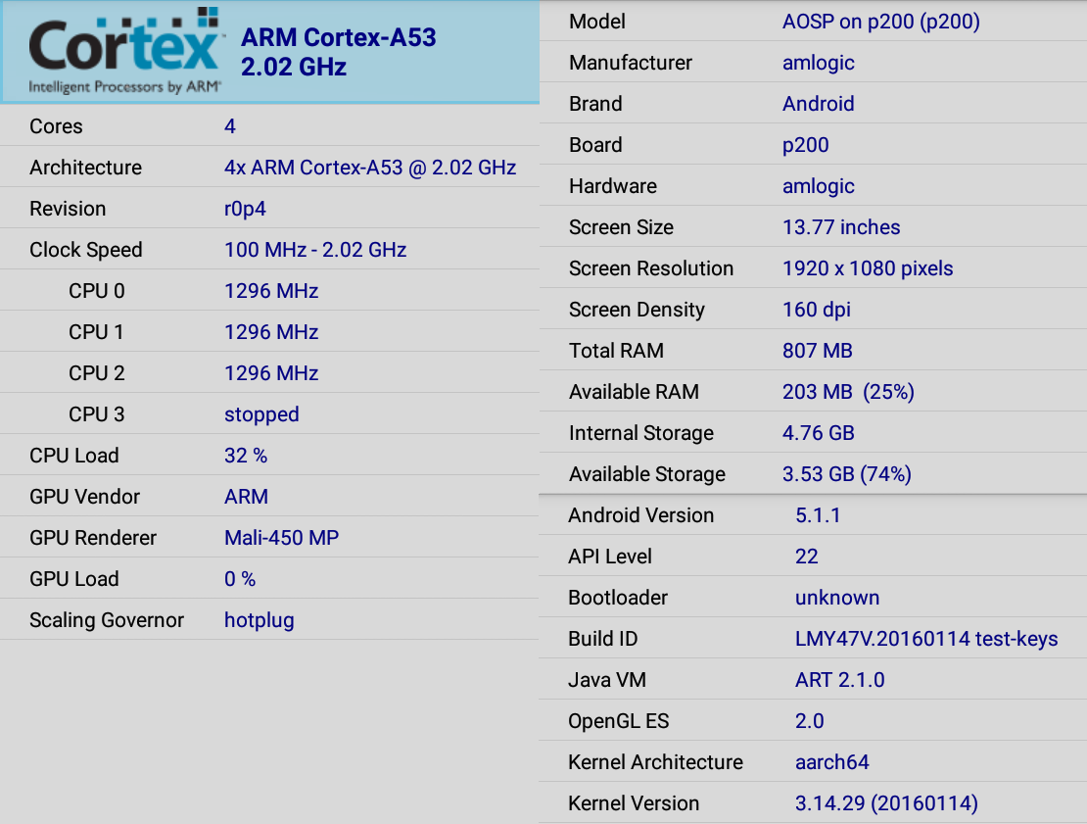The width and height of the screenshot is (1087, 824).
Task: Select the 'Scaling Governor' label
Action: (106, 620)
